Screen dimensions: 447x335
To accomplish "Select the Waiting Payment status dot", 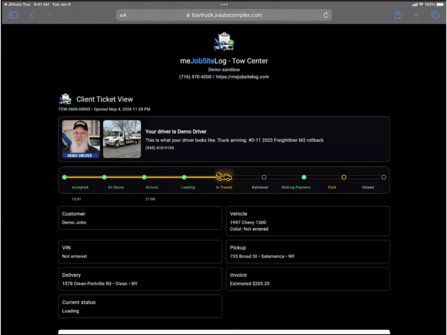I will pos(304,177).
